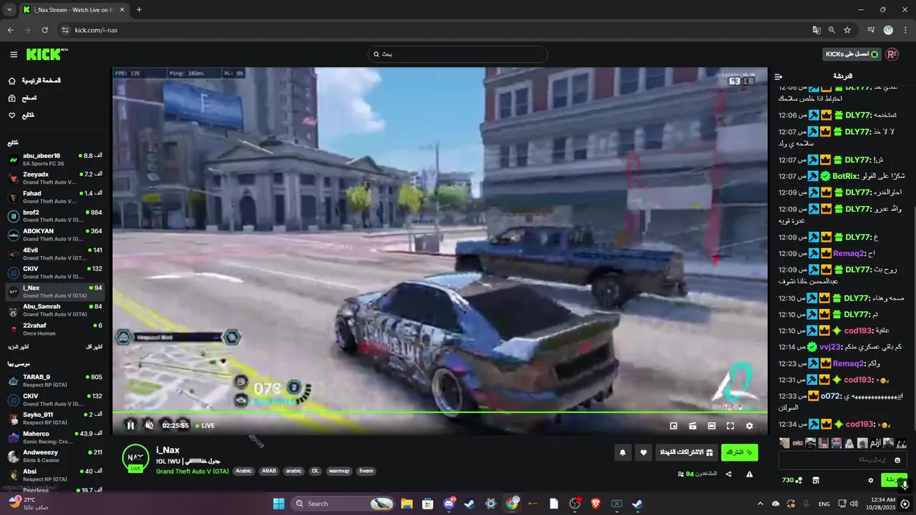Image resolution: width=916 pixels, height=515 pixels.
Task: Open File Explorer from the taskbar
Action: [x=406, y=504]
